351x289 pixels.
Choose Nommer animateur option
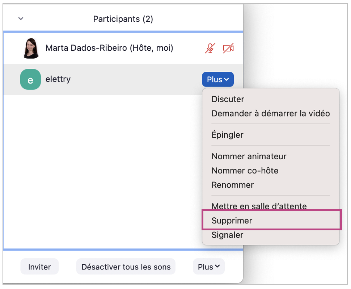point(249,156)
